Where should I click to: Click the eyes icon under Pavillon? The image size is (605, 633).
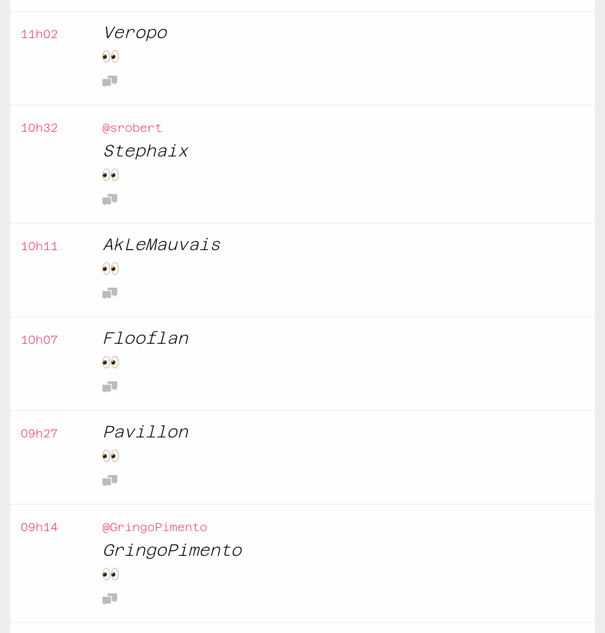[x=111, y=456]
